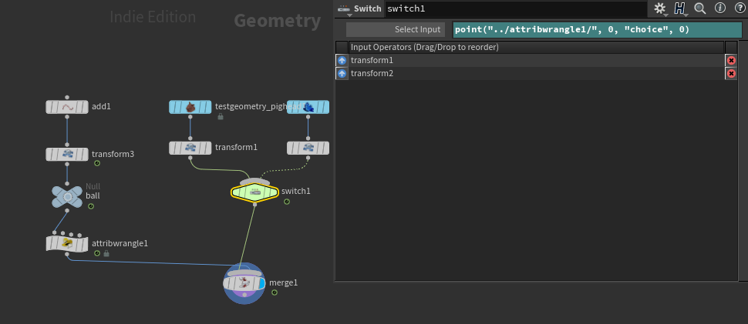Image resolution: width=748 pixels, height=324 pixels.
Task: Click green badge under ball node
Action: coord(91,206)
